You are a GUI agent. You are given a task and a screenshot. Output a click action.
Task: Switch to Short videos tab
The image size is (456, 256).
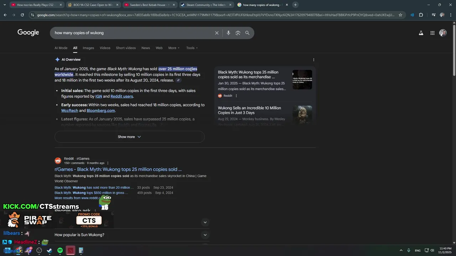click(126, 48)
